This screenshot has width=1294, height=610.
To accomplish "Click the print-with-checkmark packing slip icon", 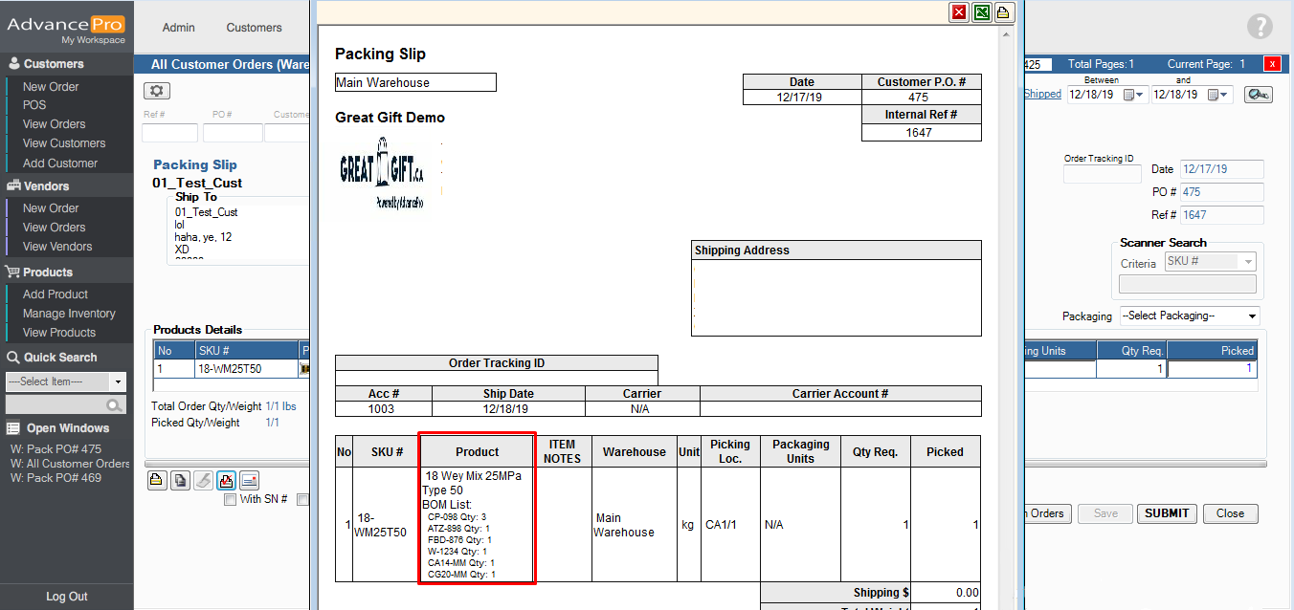I will pyautogui.click(x=227, y=480).
